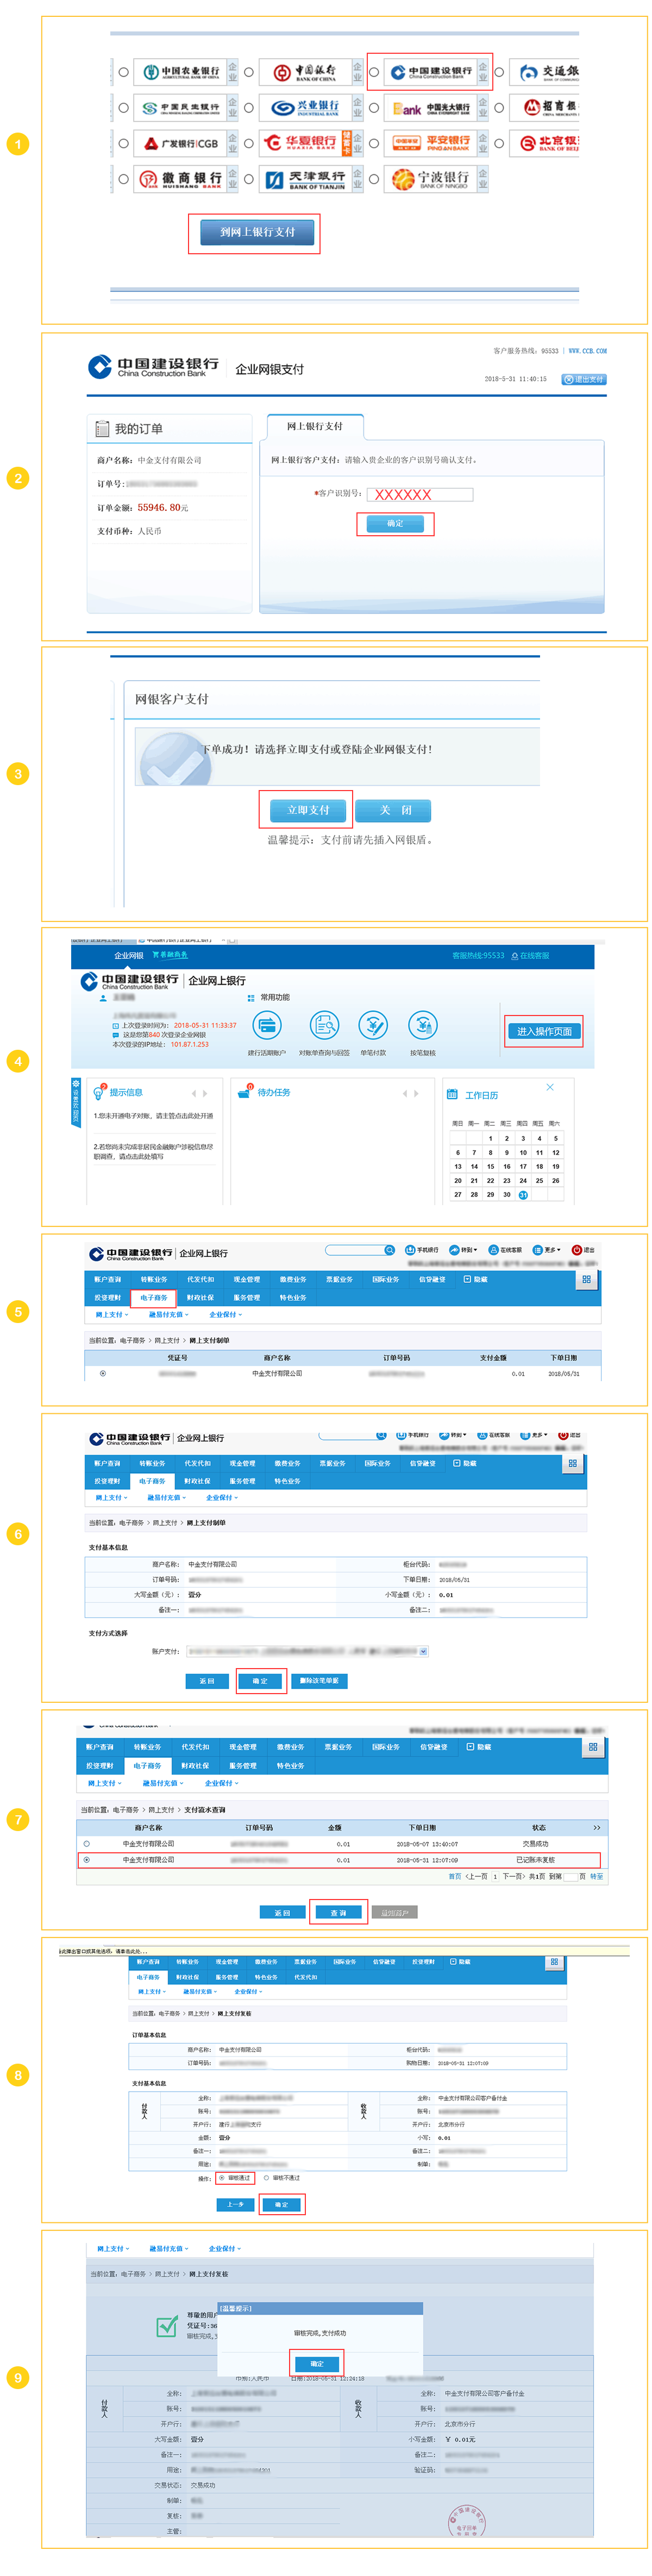Screen dimensions: 652x2576
Task: Open the 建行活期账户 quick function icon
Action: point(267,1025)
